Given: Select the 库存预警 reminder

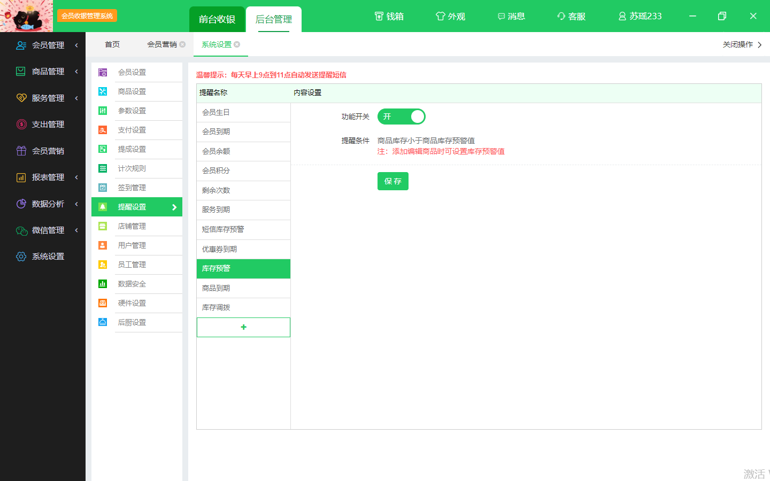Looking at the screenshot, I should pyautogui.click(x=243, y=269).
